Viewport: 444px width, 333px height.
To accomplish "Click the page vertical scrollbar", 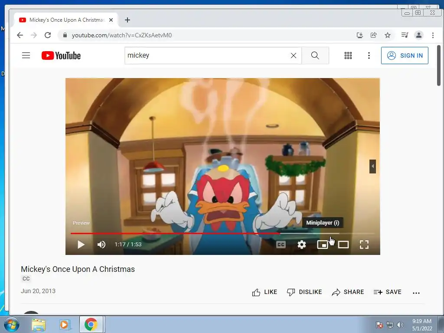I will tap(439, 66).
